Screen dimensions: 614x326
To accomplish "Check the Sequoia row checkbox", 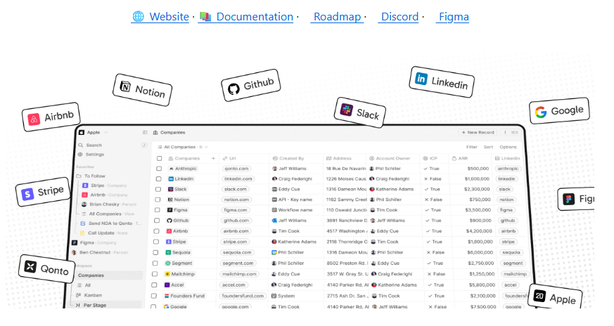I will (x=156, y=252).
